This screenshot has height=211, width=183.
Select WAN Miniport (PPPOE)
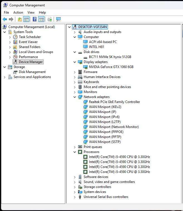click(x=106, y=132)
